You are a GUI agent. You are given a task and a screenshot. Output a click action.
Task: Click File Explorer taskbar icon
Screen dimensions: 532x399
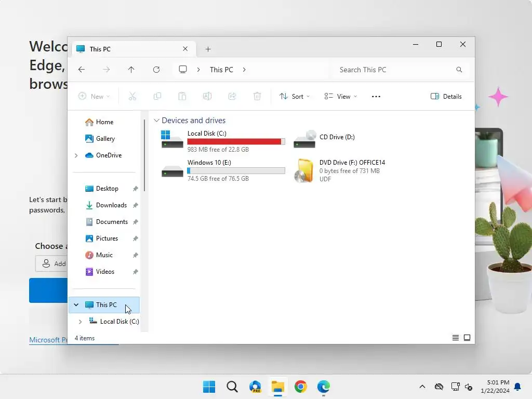point(277,387)
